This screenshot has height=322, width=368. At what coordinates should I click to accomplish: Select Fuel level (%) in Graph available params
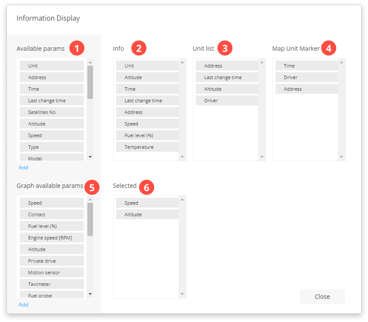(52, 226)
